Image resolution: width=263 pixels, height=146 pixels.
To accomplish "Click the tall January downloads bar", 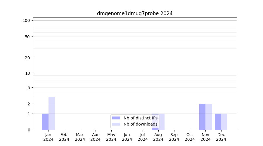I will click(51, 113).
